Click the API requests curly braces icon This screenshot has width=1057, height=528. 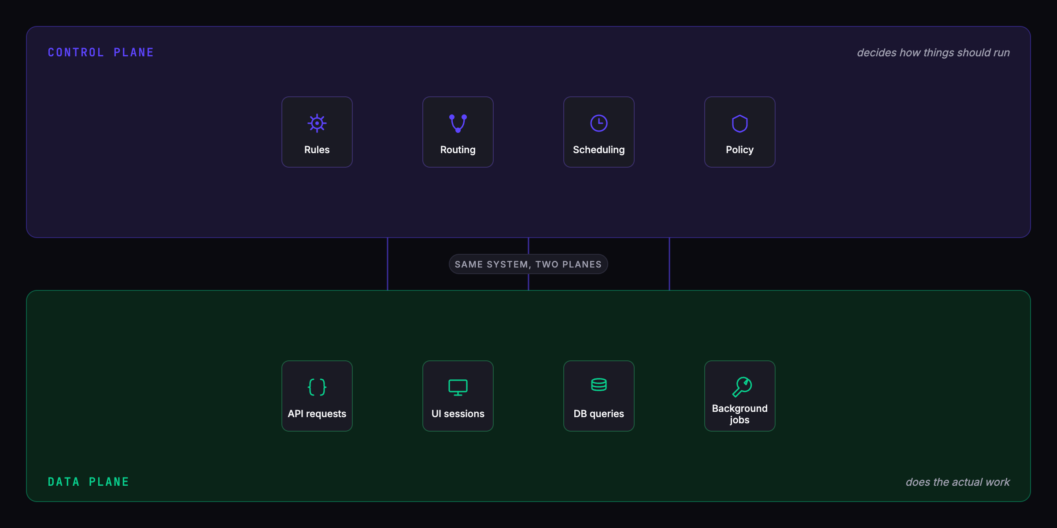[317, 387]
